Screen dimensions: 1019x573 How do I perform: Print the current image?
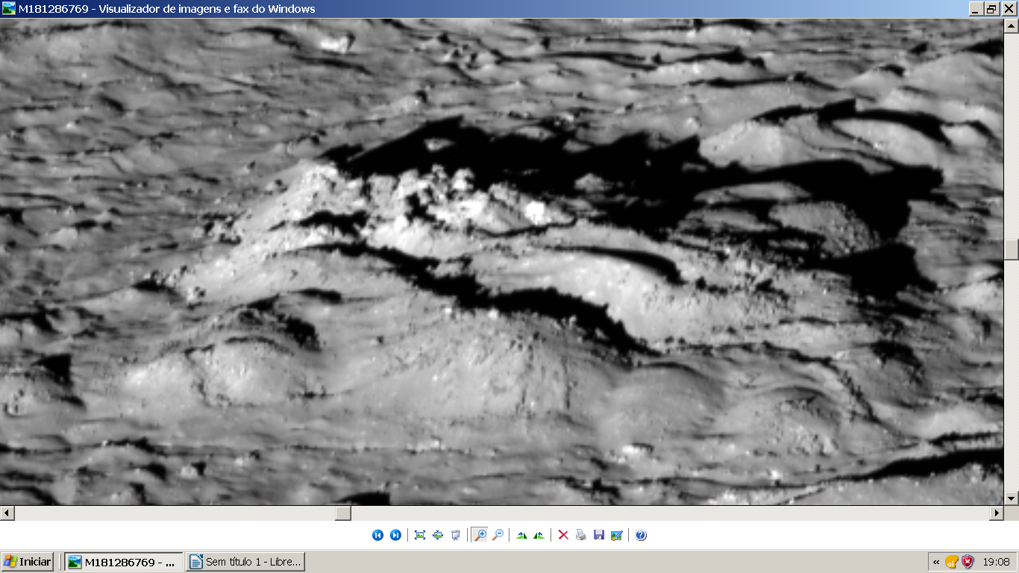coord(581,535)
